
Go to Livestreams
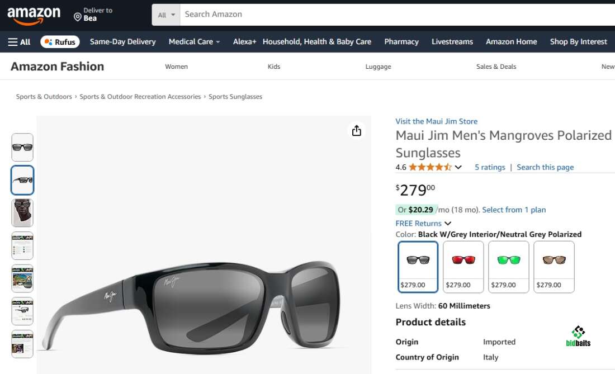pyautogui.click(x=452, y=41)
